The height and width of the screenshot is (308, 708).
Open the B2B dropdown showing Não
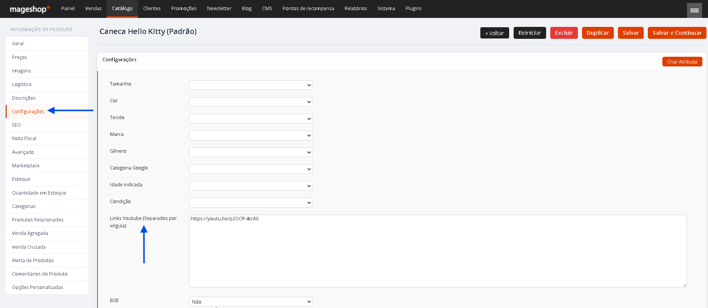(x=251, y=302)
